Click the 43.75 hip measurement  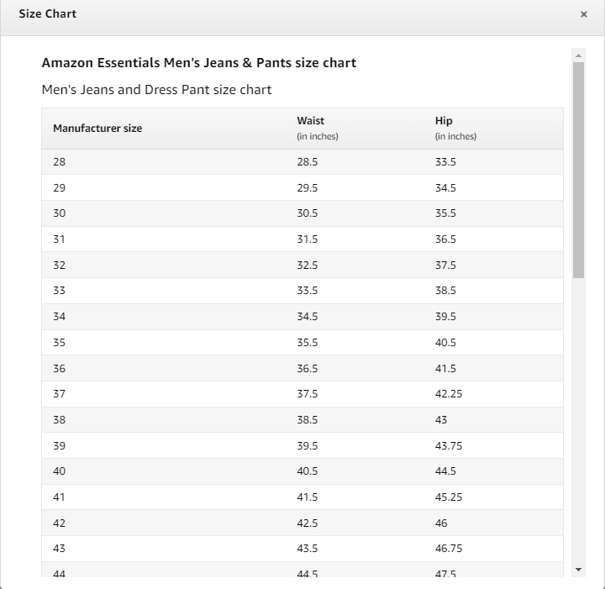click(x=449, y=445)
